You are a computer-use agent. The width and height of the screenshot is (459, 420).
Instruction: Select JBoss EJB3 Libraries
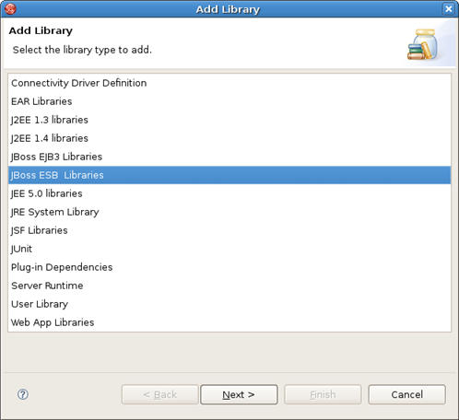click(229, 157)
